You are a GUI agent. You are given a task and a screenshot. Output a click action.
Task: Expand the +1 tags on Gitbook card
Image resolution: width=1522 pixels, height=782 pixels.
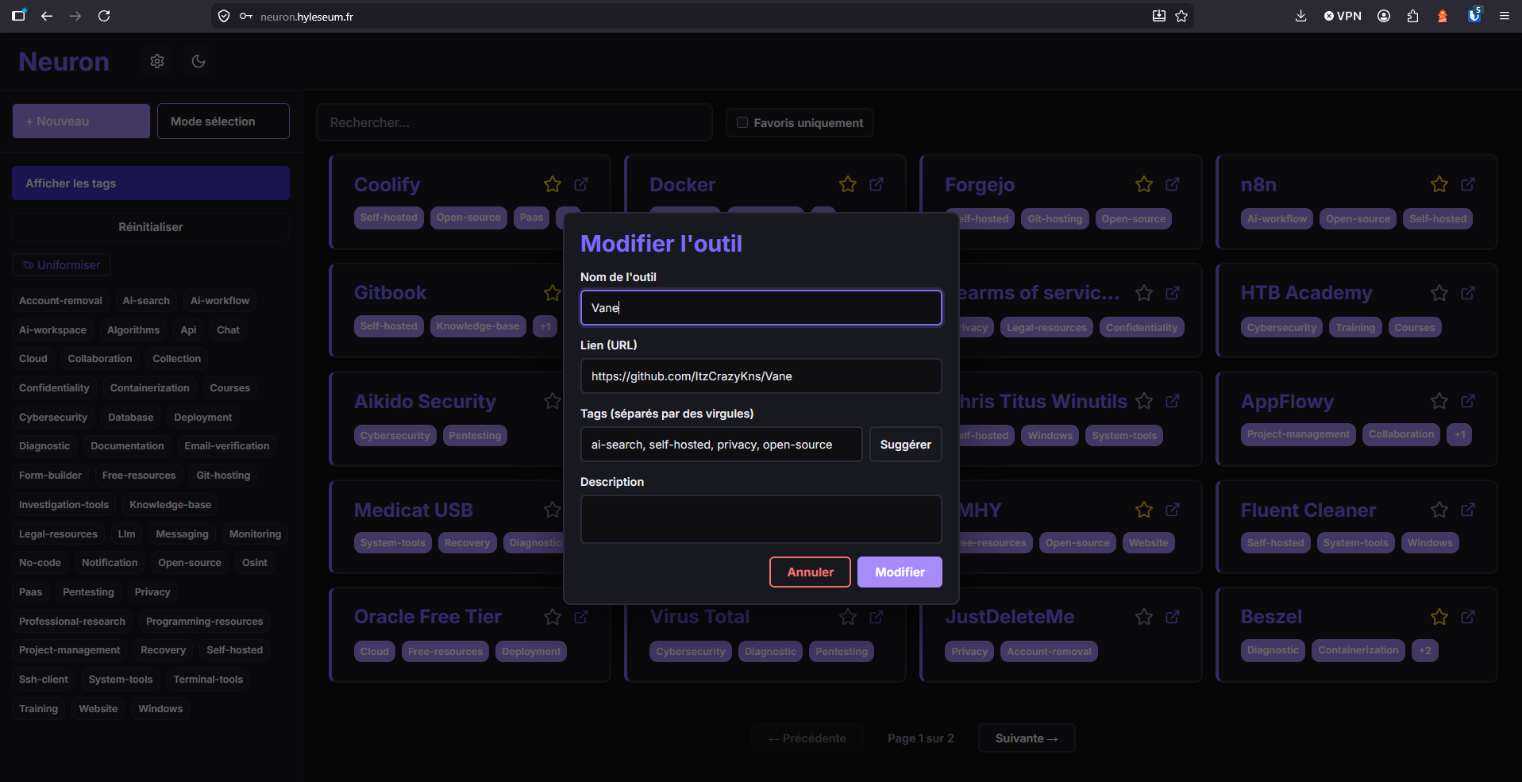tap(545, 326)
